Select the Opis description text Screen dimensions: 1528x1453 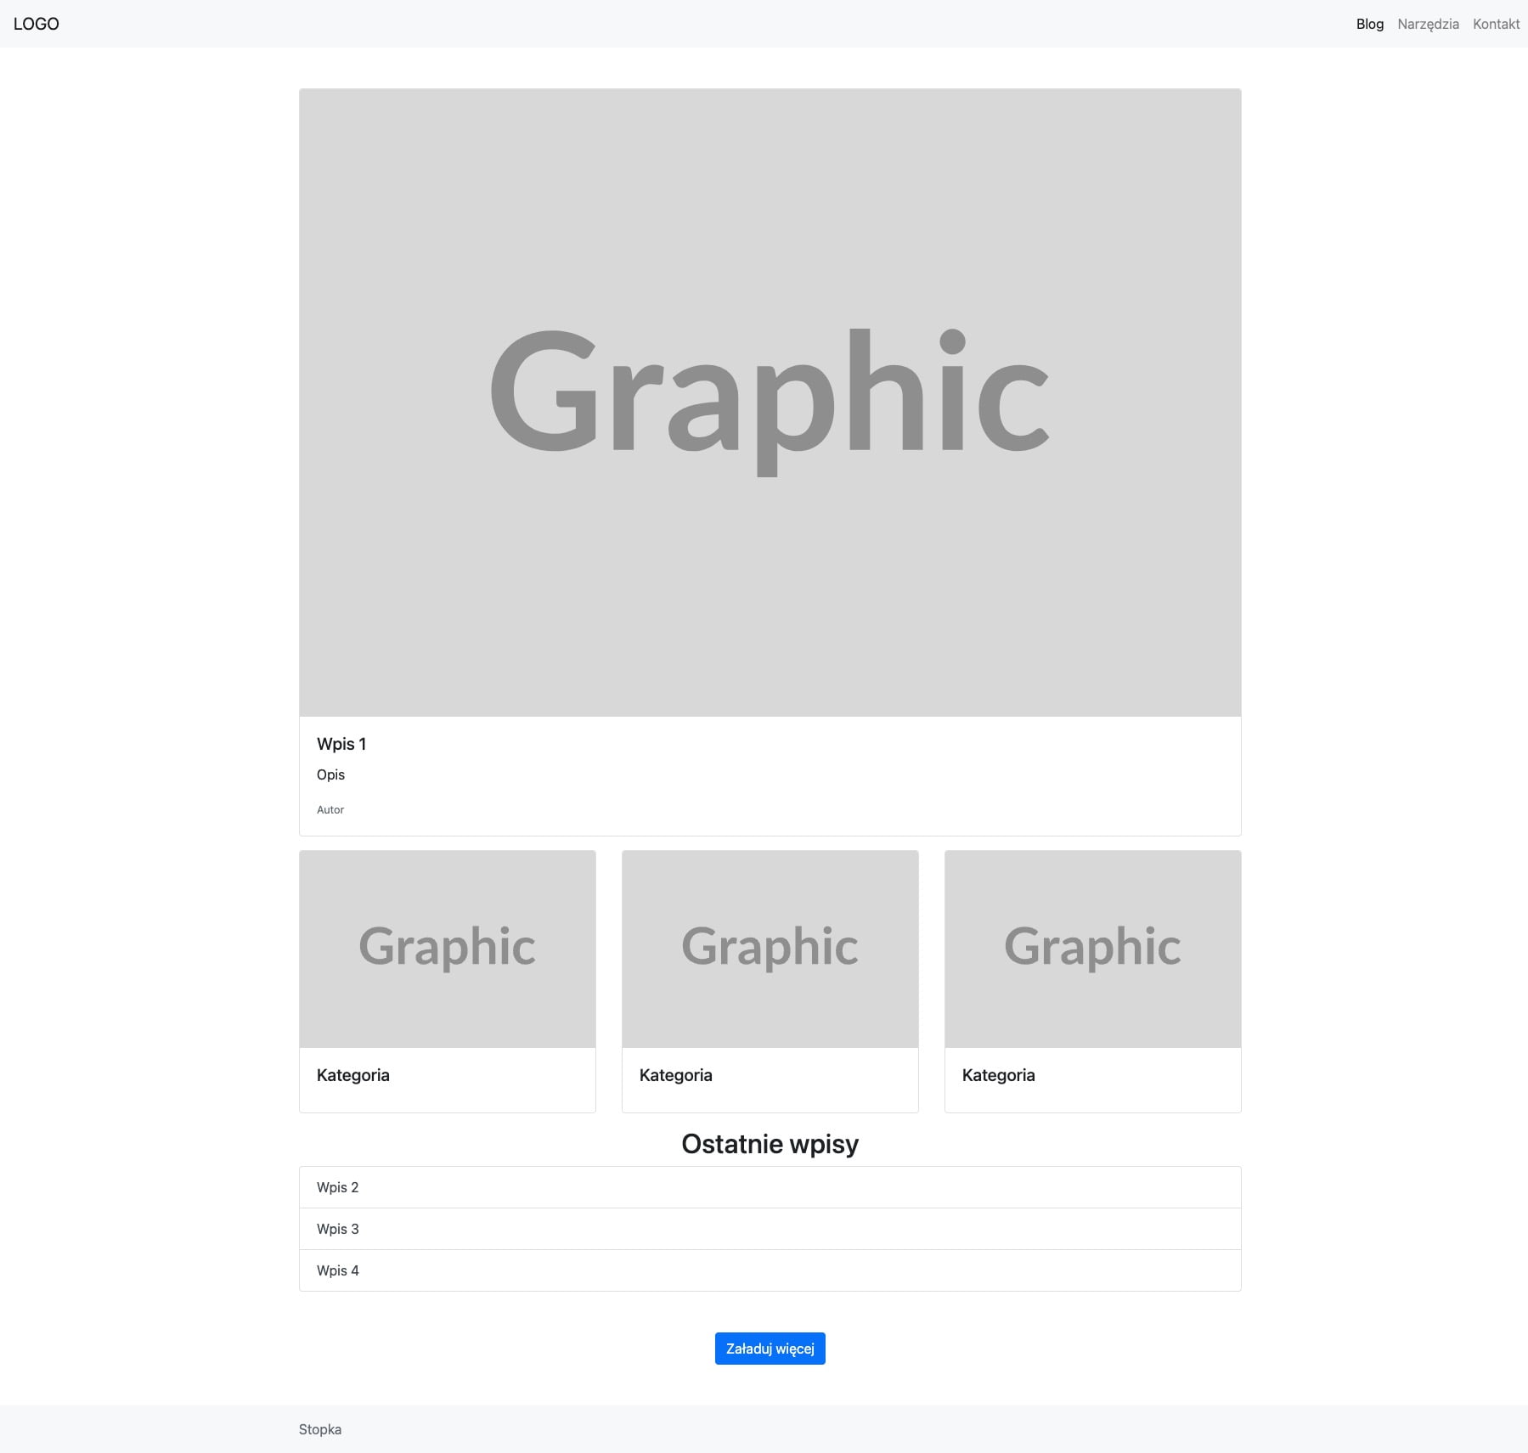(x=330, y=774)
